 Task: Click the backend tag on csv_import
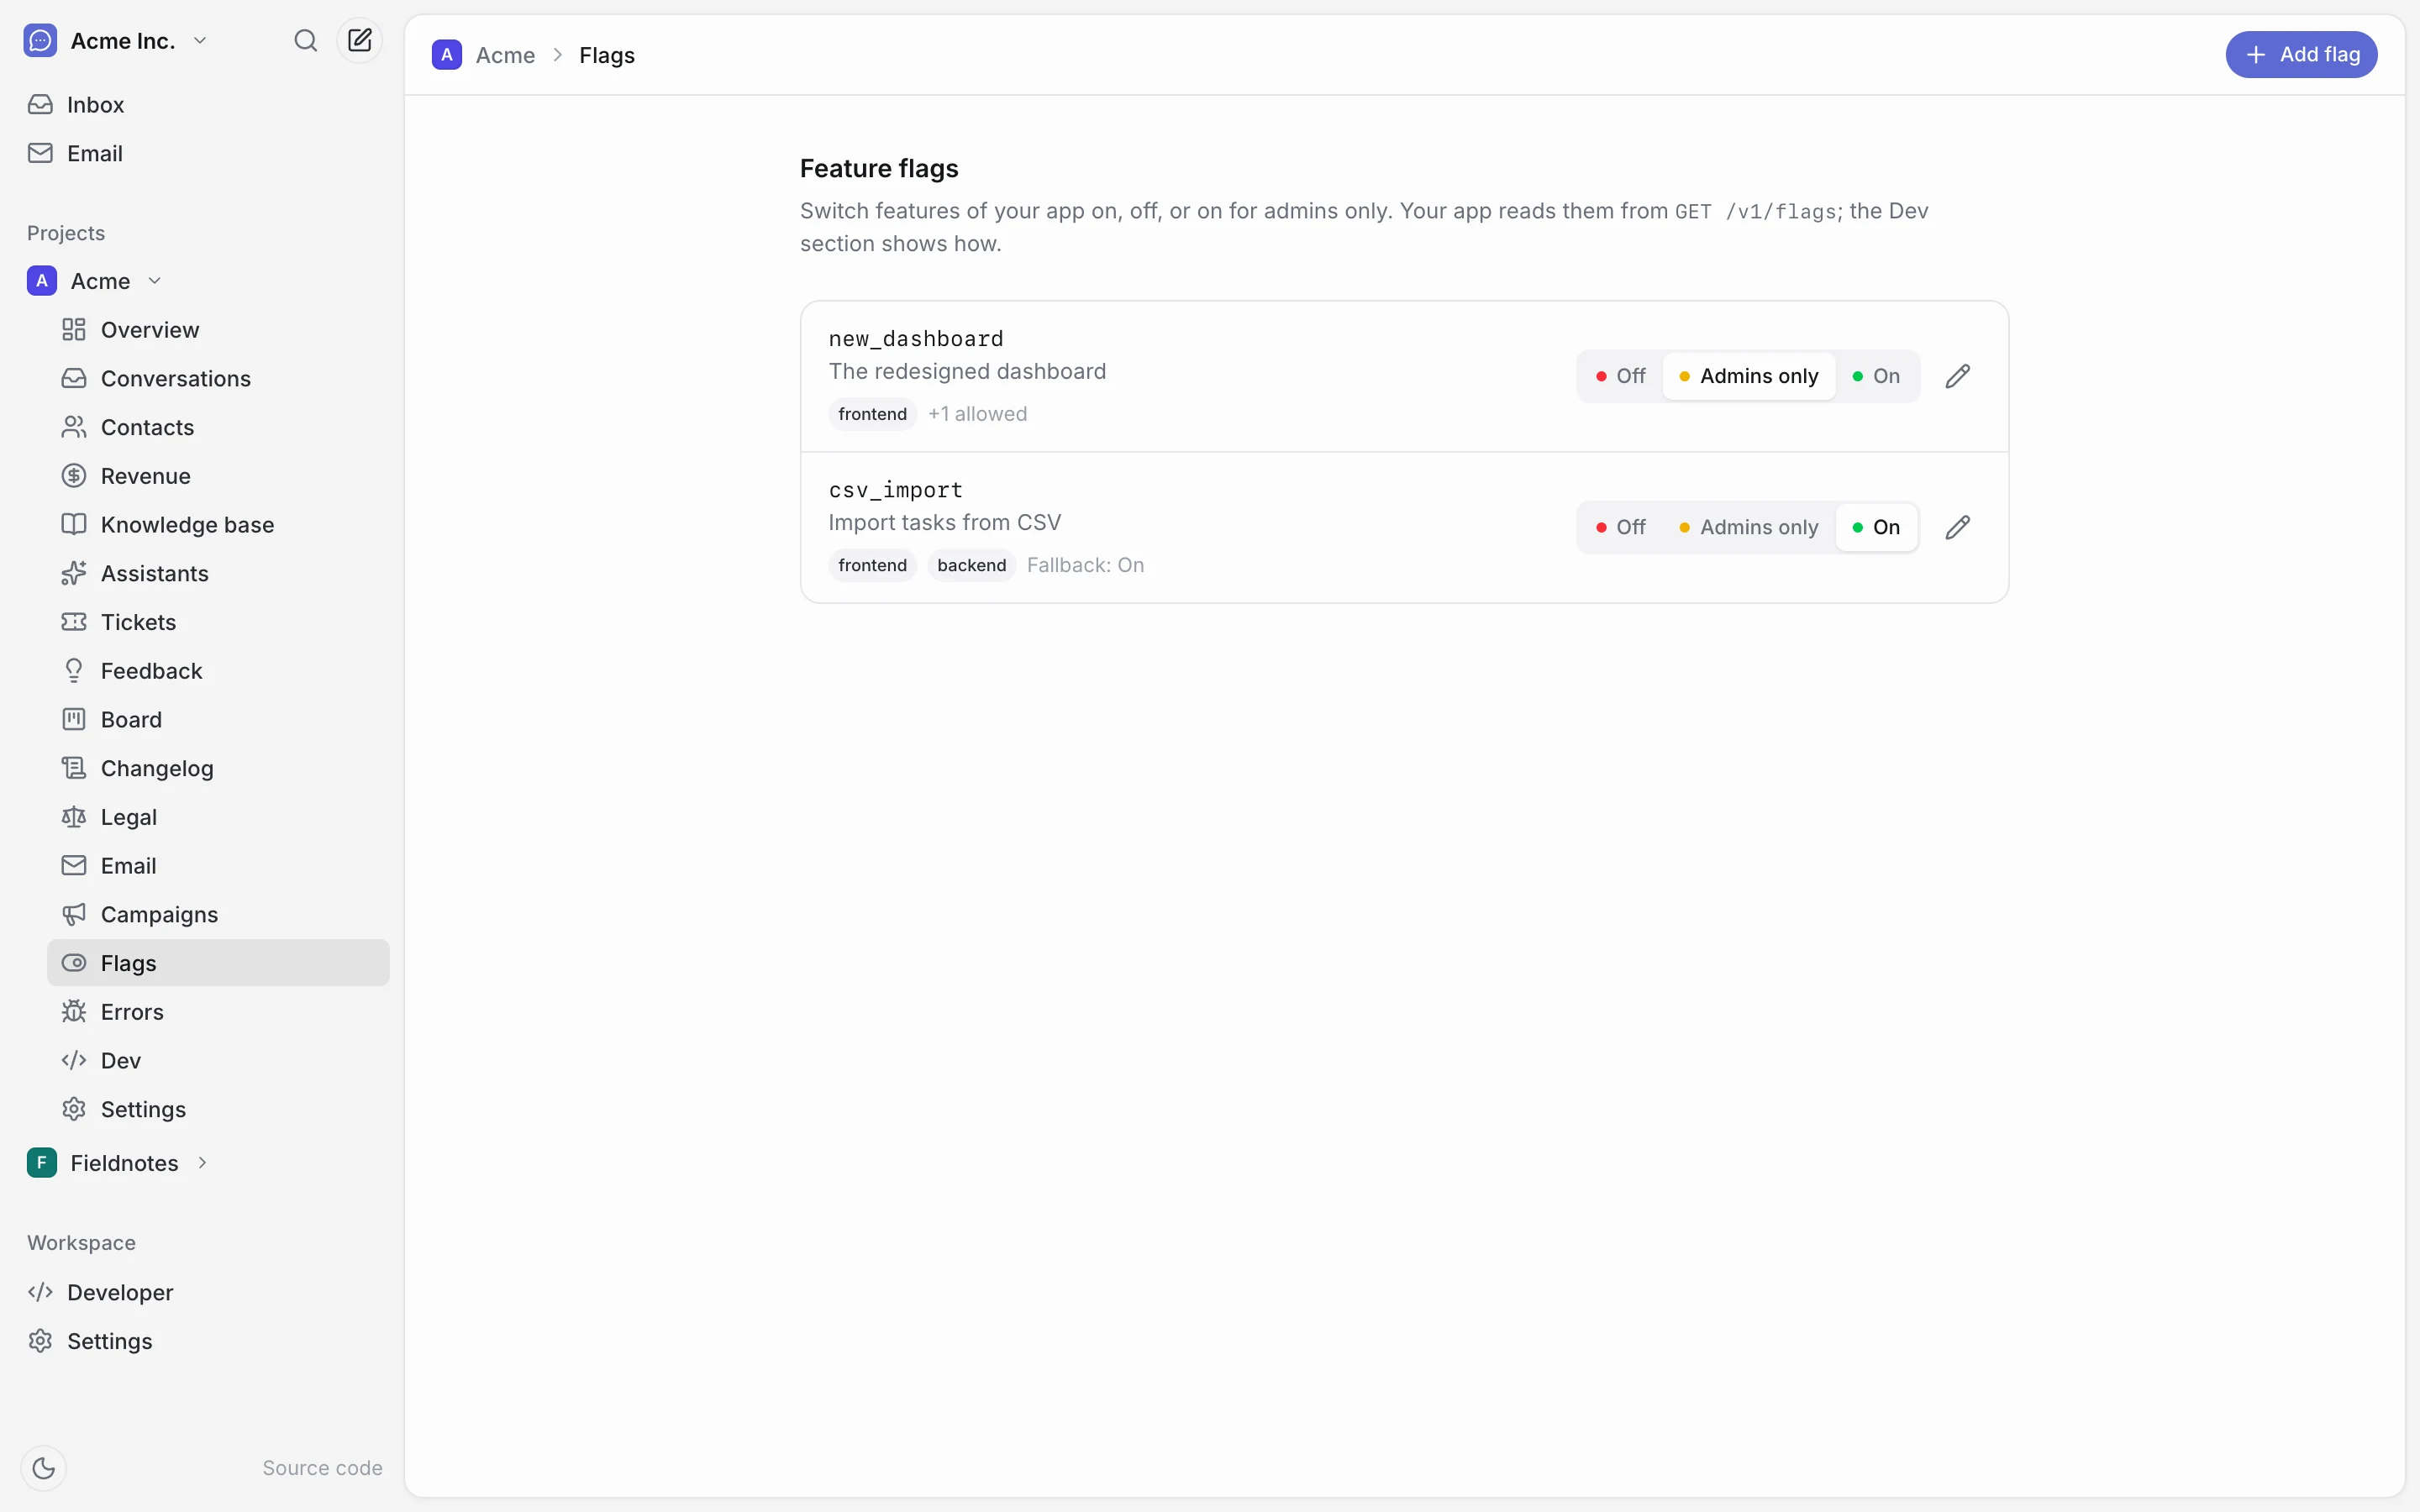(x=971, y=565)
